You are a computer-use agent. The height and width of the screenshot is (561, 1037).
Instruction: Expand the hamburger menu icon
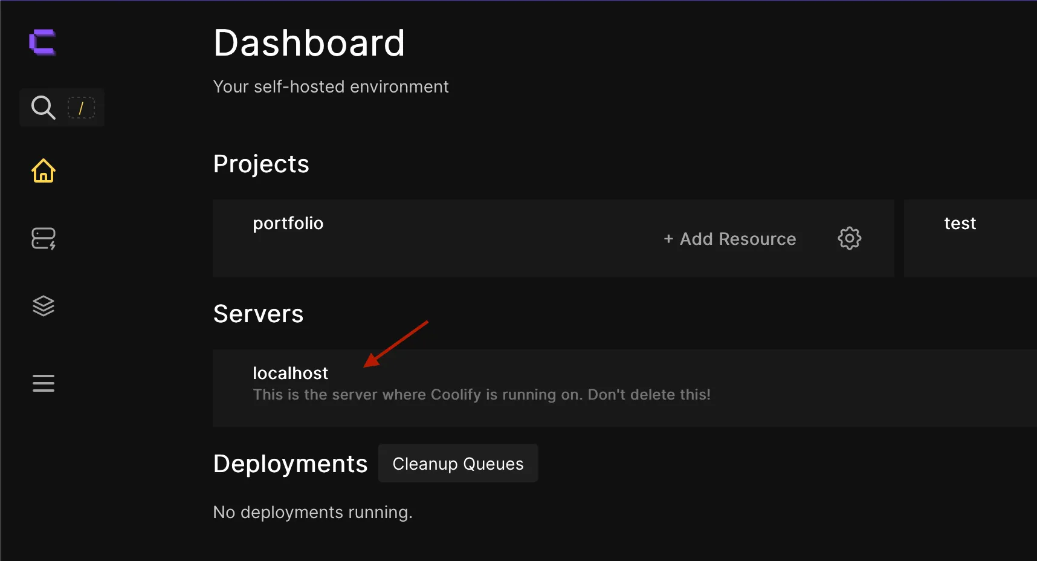pos(44,383)
